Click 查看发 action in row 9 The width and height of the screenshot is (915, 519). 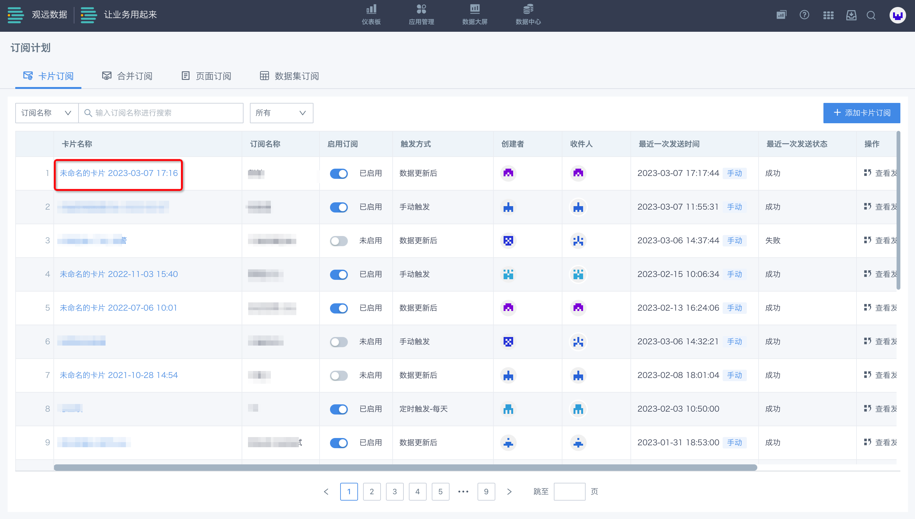880,443
